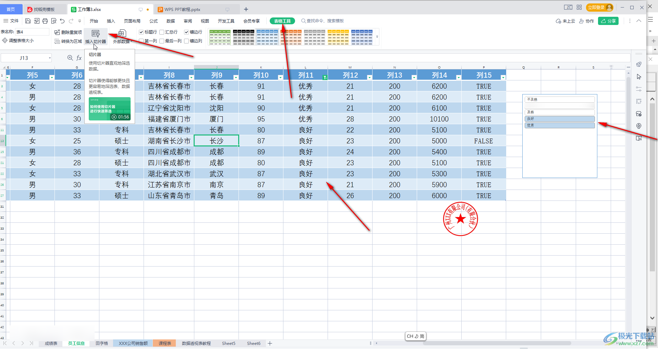This screenshot has width=658, height=349.
Task: Uncheck the 标题行 header row checkbox
Action: 141,32
